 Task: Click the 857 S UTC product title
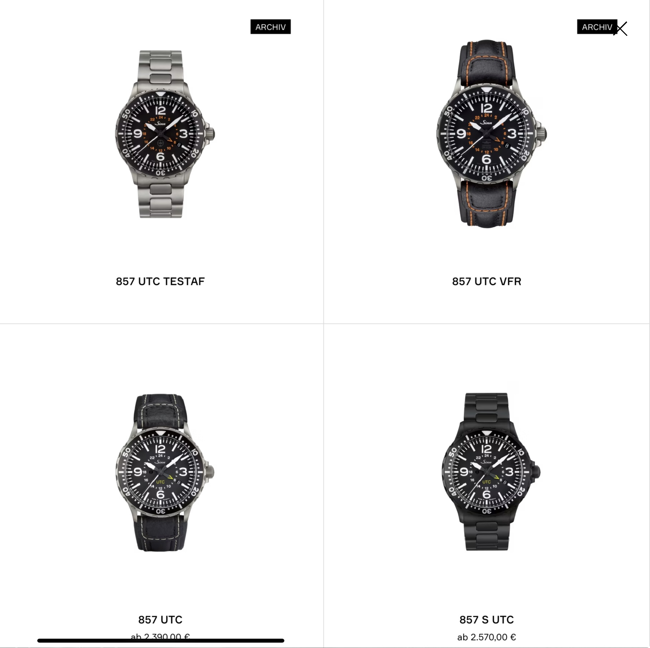[487, 620]
